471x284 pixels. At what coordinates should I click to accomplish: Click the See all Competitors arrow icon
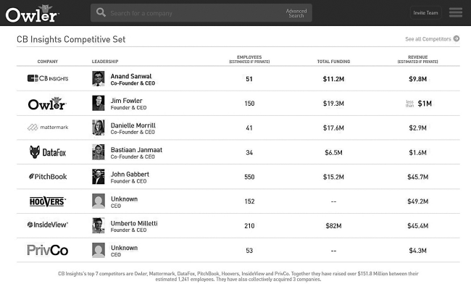tap(457, 38)
